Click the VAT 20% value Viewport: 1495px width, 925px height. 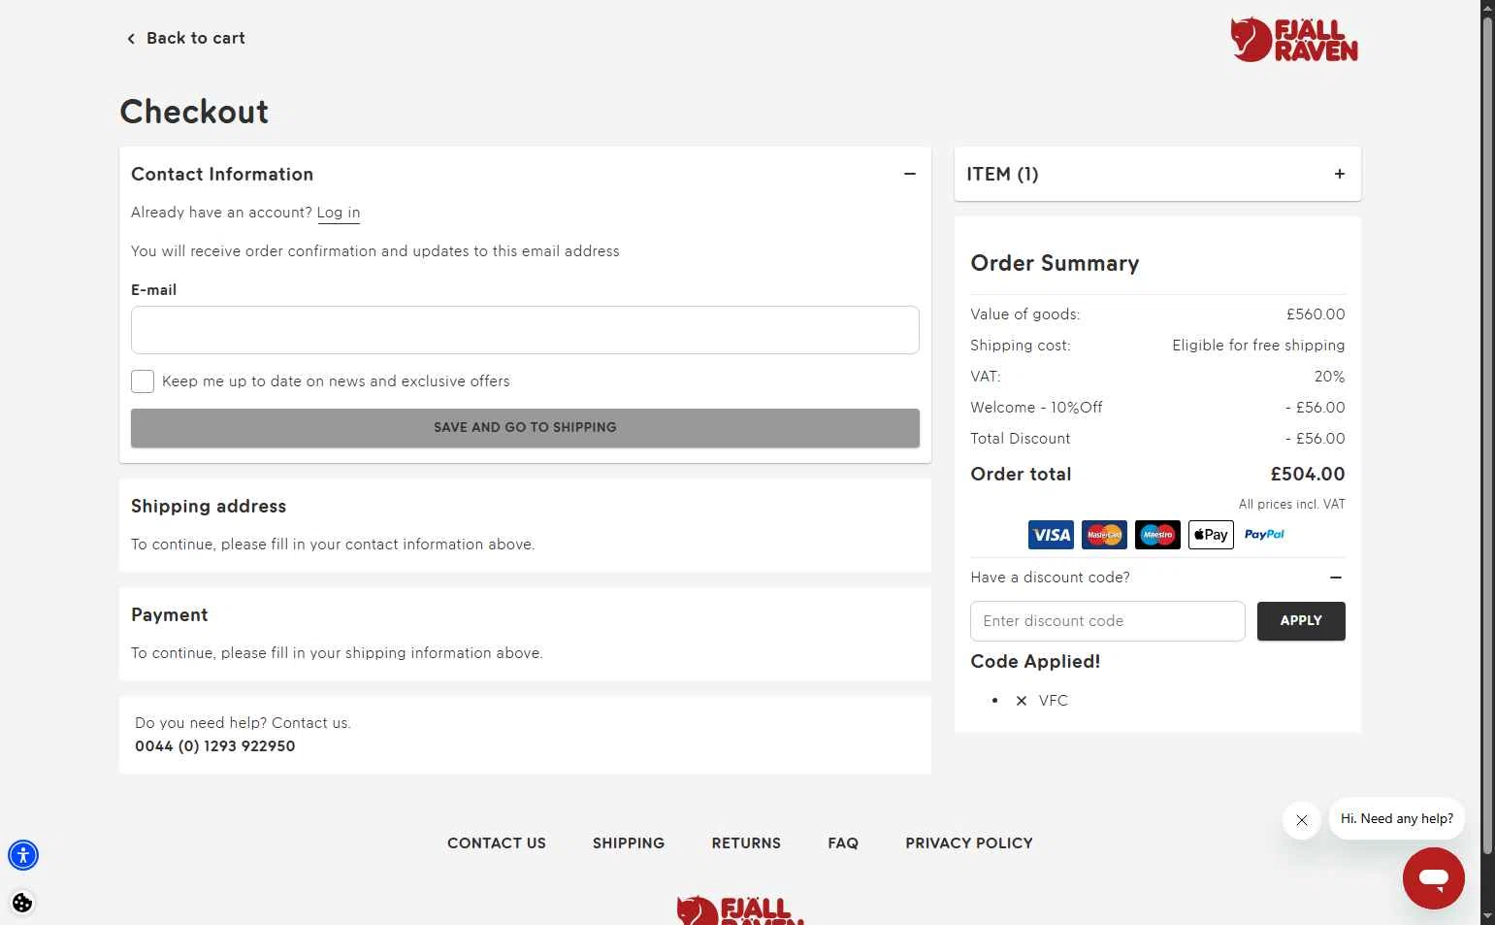1329,377
